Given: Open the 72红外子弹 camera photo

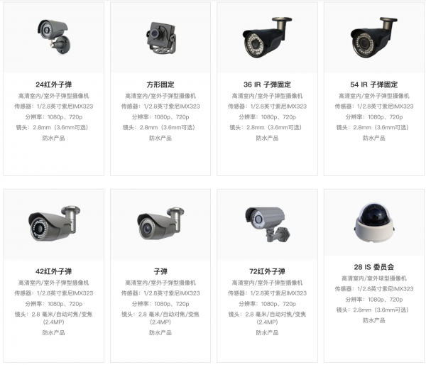Looking at the screenshot, I should [x=268, y=224].
